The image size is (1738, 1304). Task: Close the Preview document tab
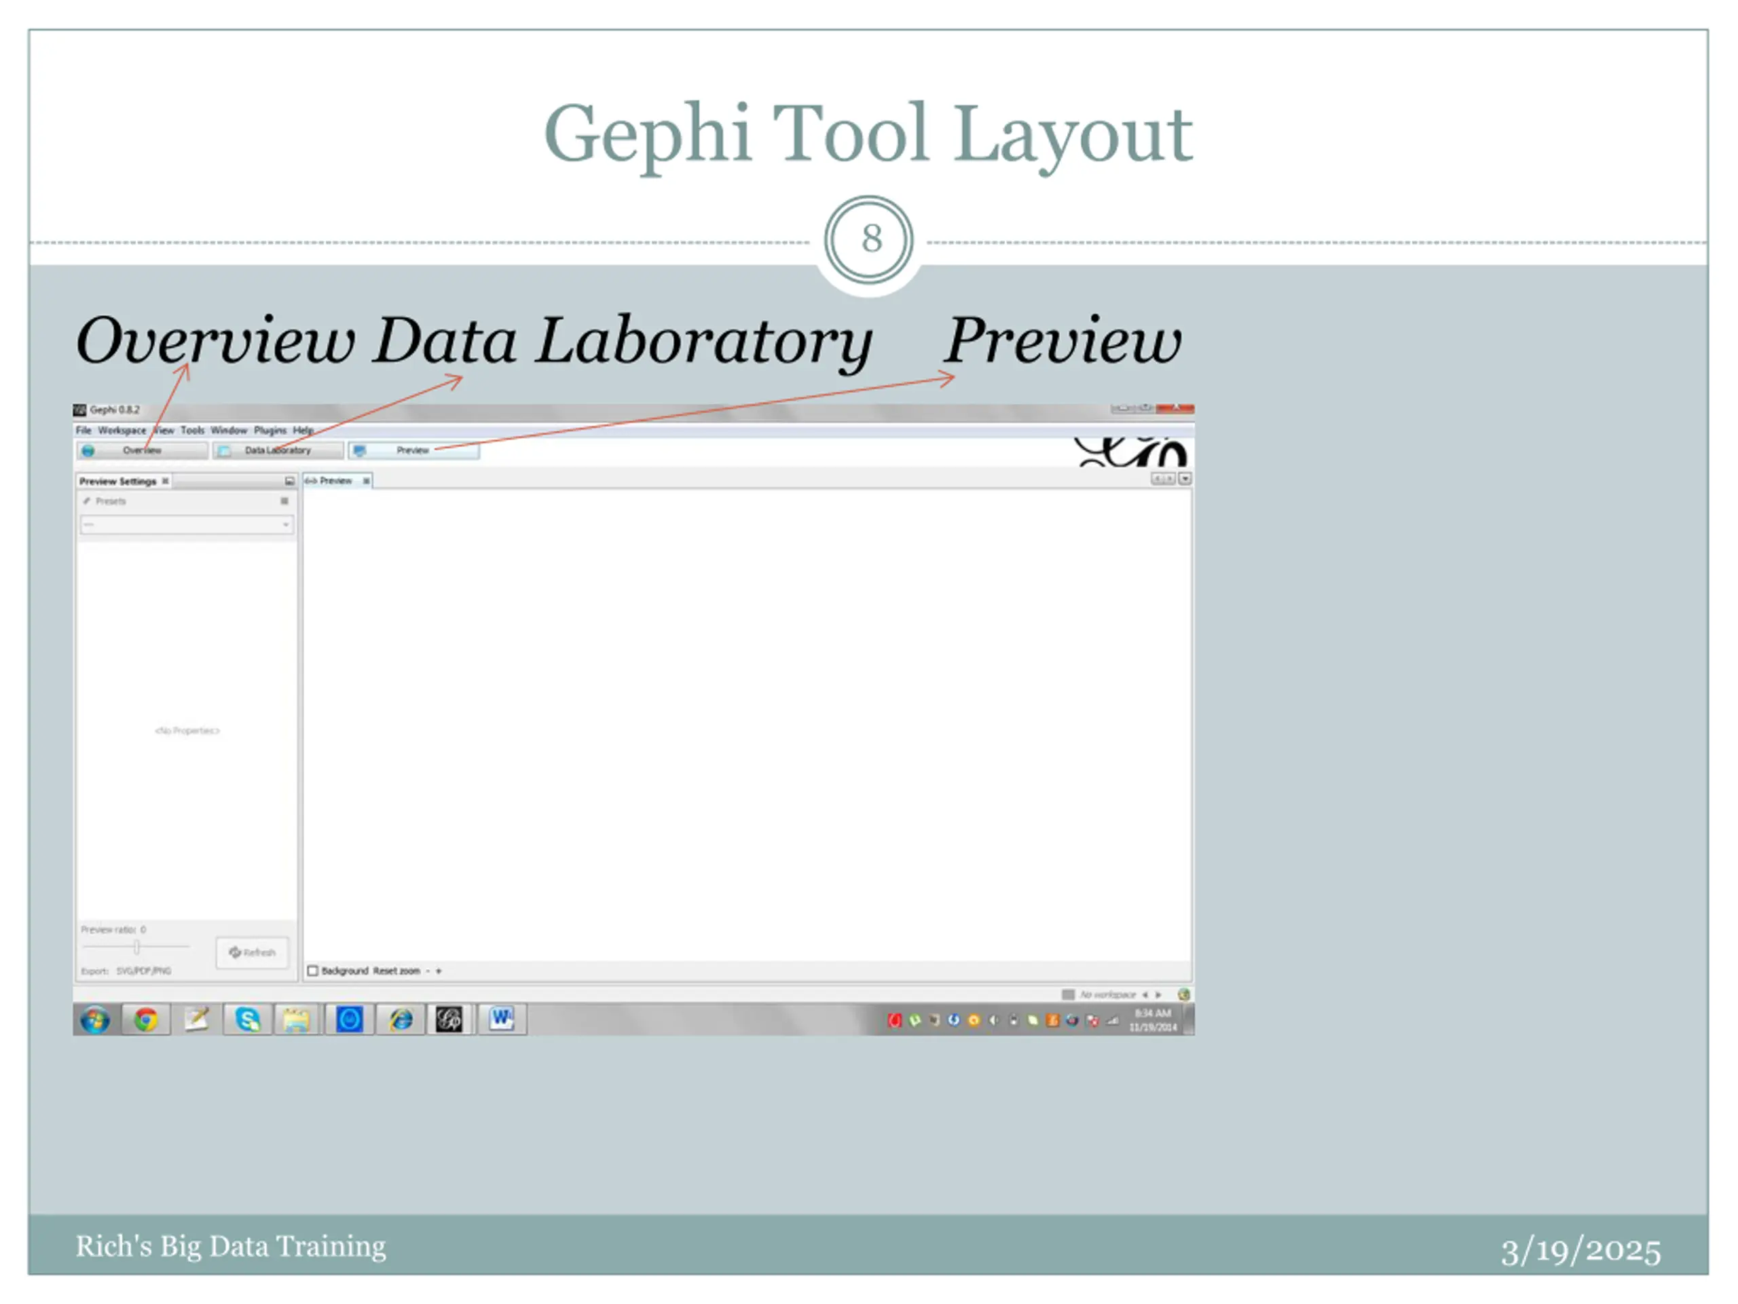coord(366,480)
